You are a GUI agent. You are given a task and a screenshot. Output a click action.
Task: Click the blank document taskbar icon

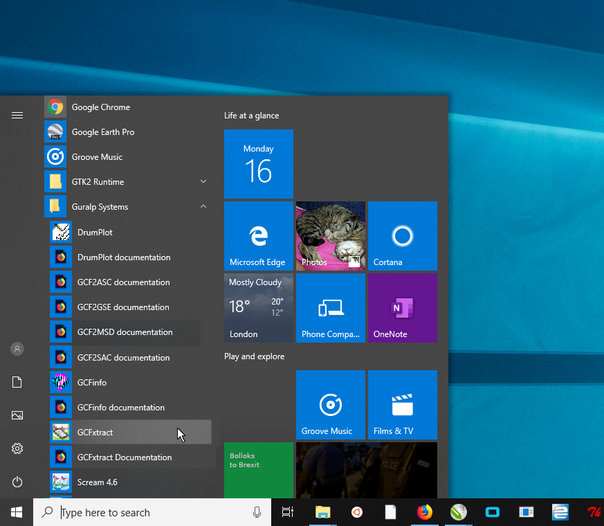click(391, 512)
